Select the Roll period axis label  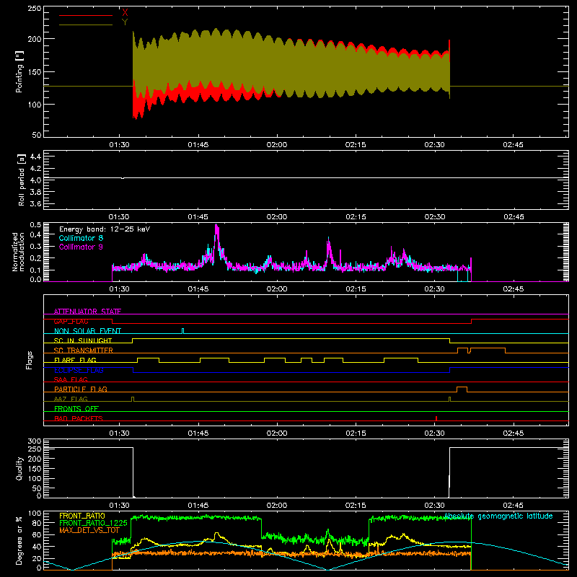(22, 180)
